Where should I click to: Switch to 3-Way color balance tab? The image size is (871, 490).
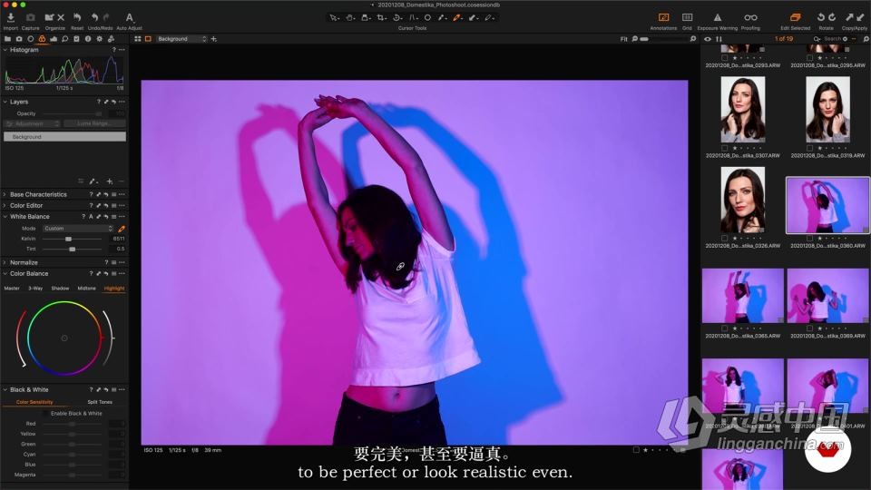pos(35,289)
